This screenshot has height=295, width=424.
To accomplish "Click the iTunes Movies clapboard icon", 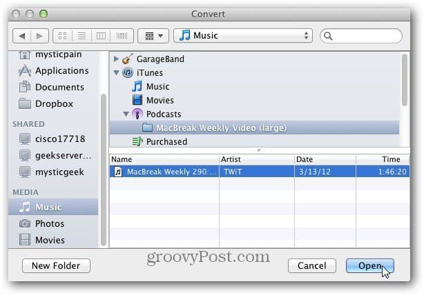I will point(137,100).
